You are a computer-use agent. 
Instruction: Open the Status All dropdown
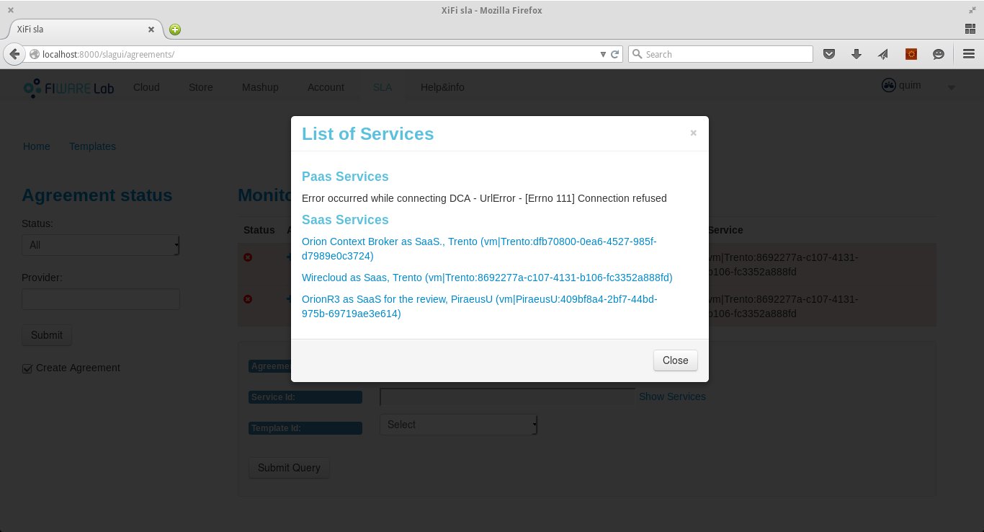pyautogui.click(x=101, y=245)
